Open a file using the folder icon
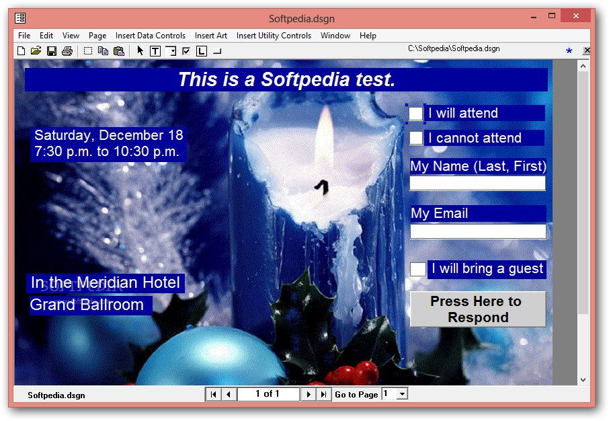The height and width of the screenshot is (421, 609). point(36,51)
